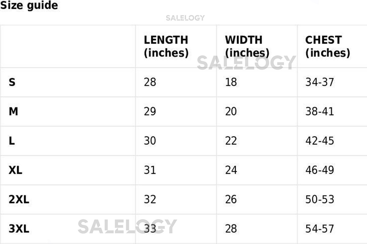Click the chest value 54-57
The width and height of the screenshot is (367, 244).
320,229
